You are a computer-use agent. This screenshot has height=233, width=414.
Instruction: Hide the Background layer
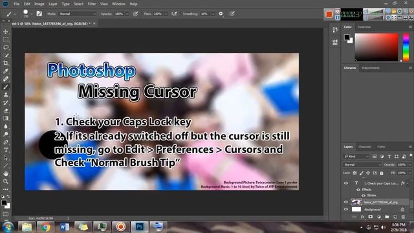tap(346, 209)
